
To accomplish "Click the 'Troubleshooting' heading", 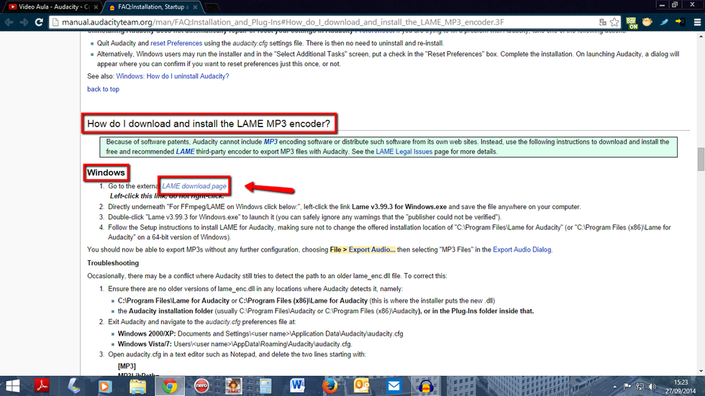I will 113,263.
